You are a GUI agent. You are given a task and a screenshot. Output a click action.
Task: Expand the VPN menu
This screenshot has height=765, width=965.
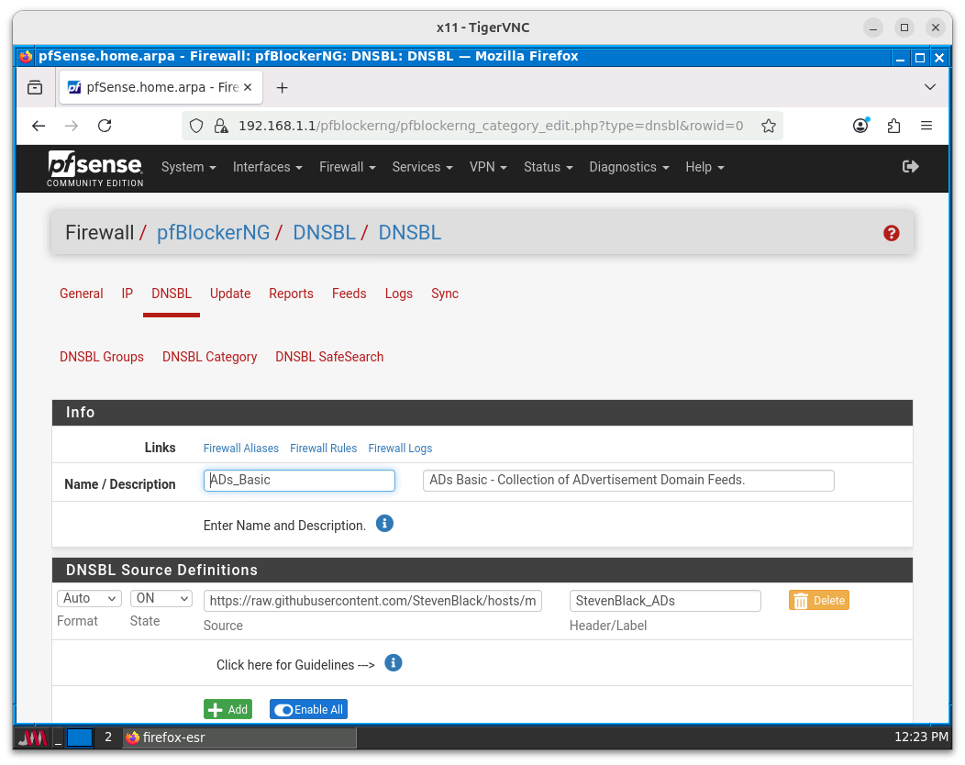click(x=488, y=167)
